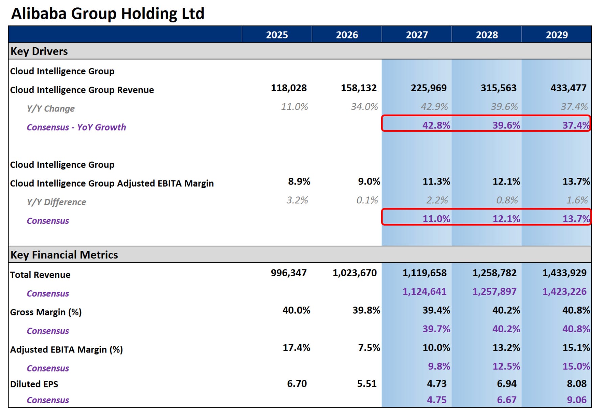The image size is (600, 410).
Task: Select the 1,433,929 total revenue value
Action: 565,273
